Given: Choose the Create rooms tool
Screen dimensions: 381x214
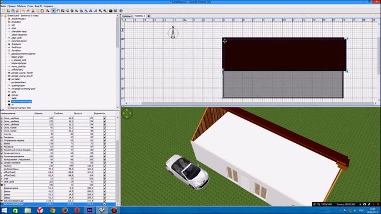Looking at the screenshot, I should [67, 11].
